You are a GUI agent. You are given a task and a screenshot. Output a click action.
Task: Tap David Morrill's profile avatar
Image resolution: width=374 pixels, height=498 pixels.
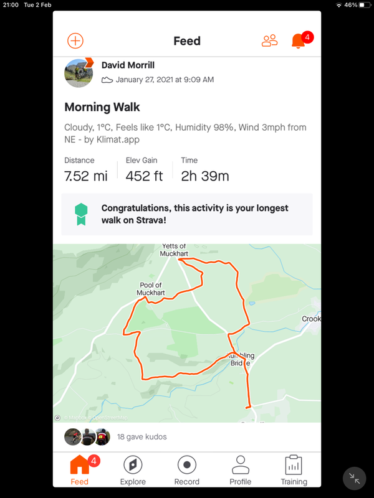click(79, 73)
